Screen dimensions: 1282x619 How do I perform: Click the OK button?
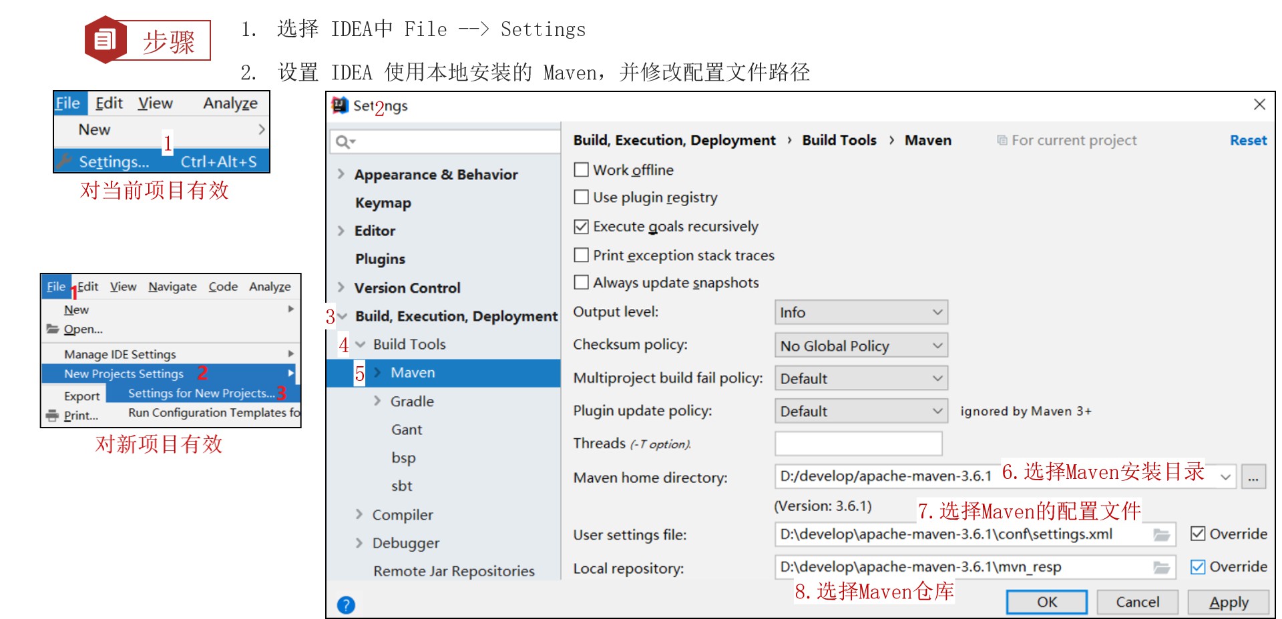1046,602
